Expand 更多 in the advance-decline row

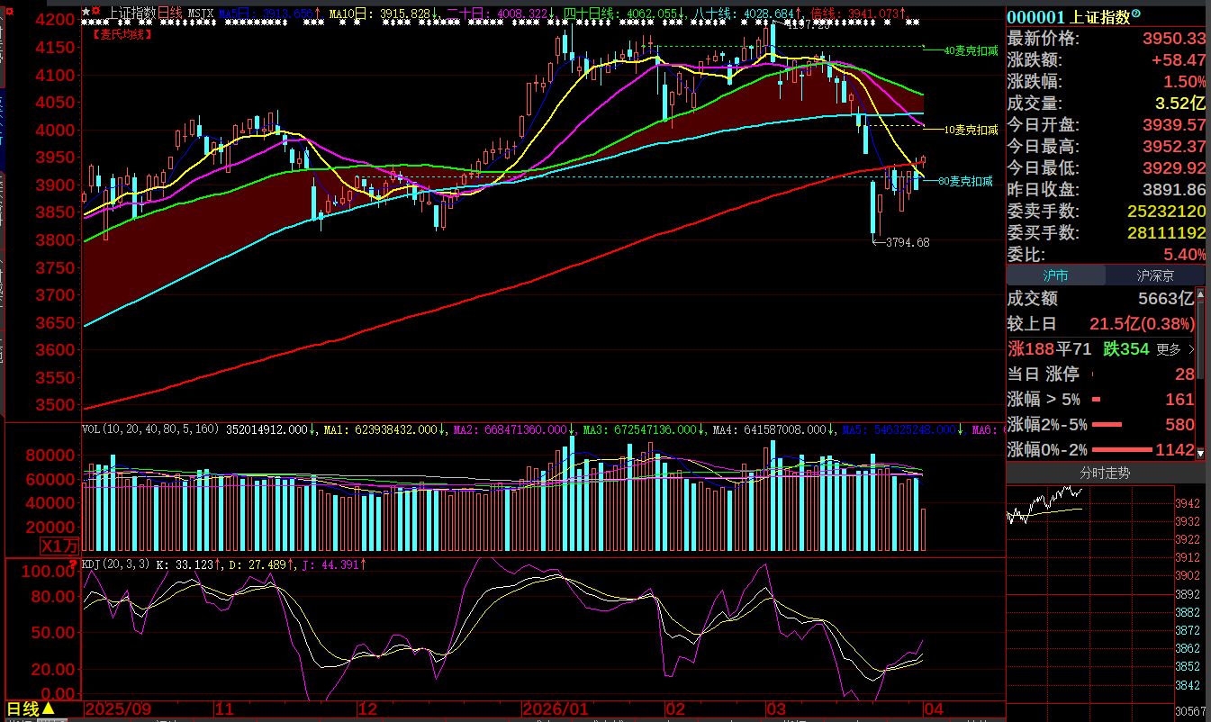pos(1175,349)
